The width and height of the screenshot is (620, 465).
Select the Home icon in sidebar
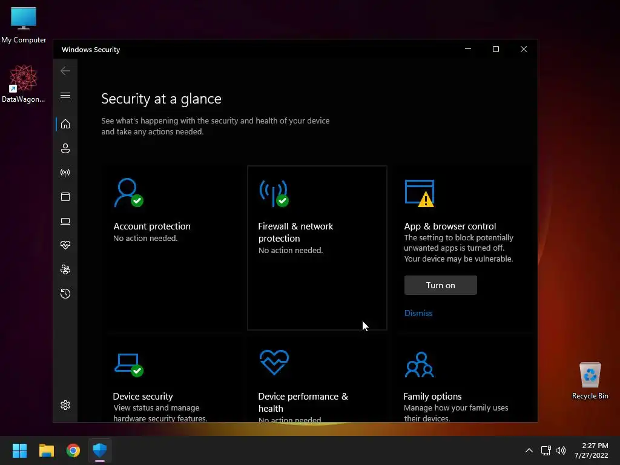point(65,124)
